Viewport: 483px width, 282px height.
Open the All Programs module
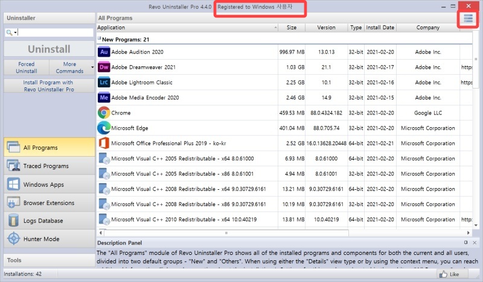coord(50,147)
